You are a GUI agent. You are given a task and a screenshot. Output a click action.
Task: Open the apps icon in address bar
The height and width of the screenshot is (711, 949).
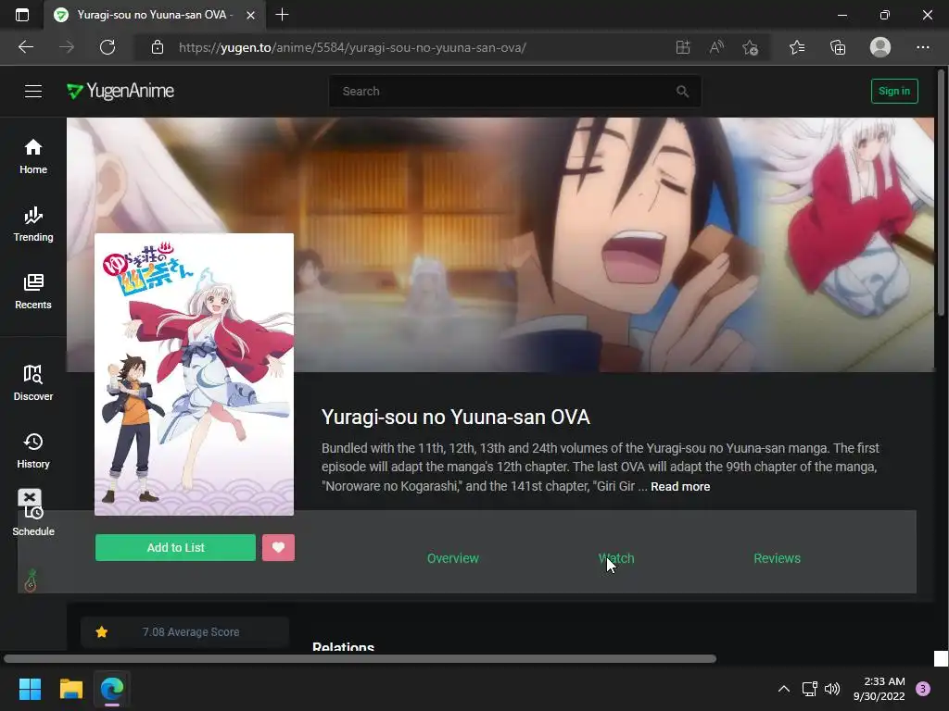[683, 47]
